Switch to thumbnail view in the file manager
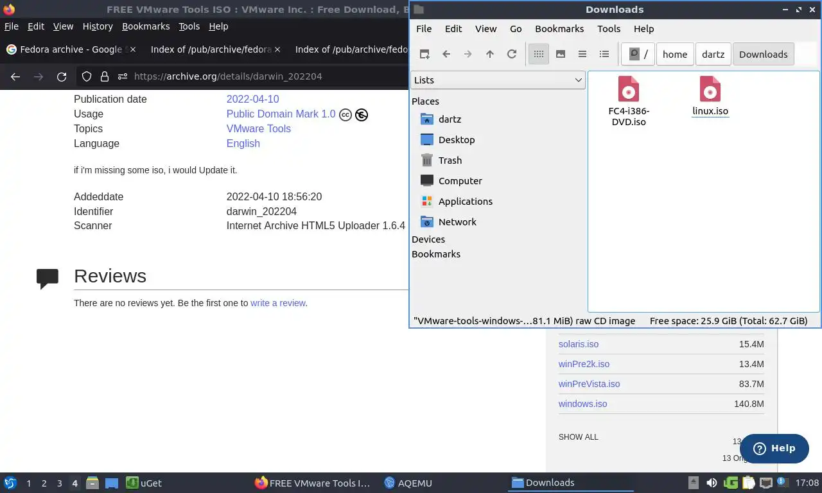Viewport: 822px width, 493px height. [x=561, y=54]
